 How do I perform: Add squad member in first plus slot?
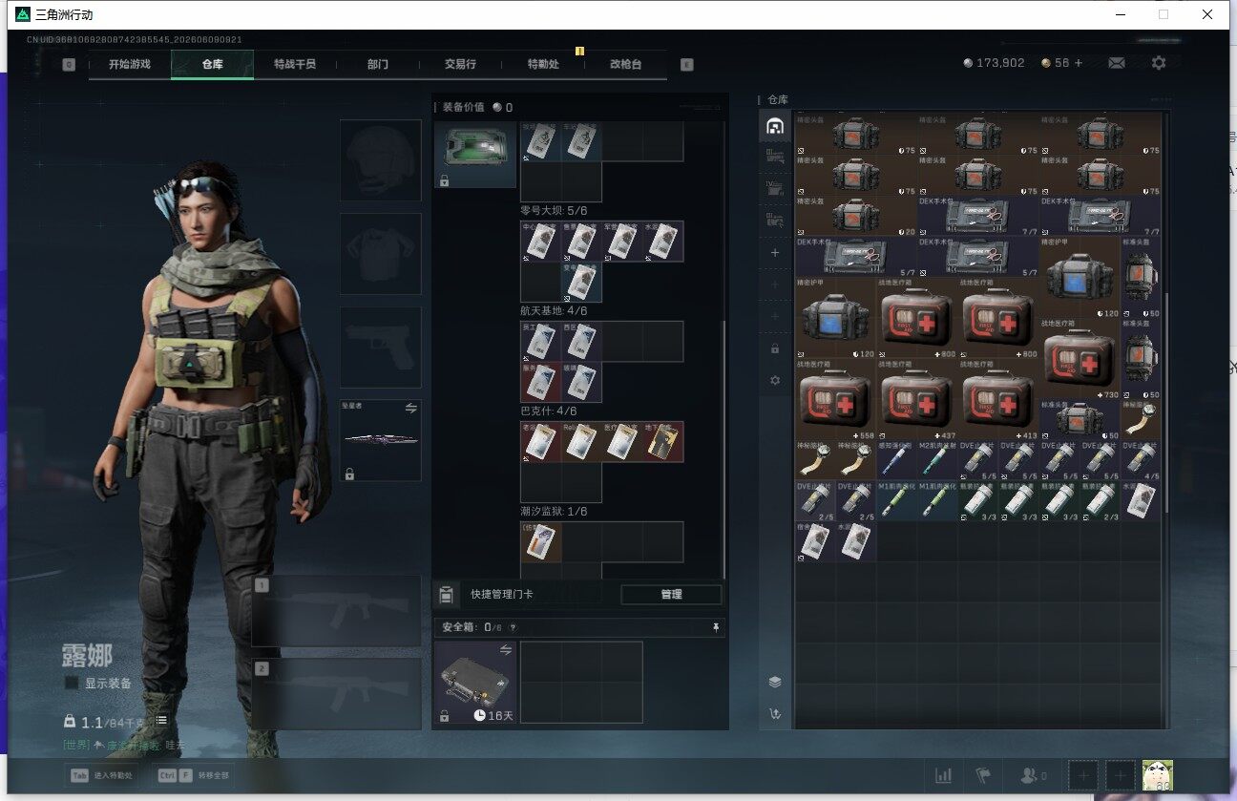pos(1082,775)
